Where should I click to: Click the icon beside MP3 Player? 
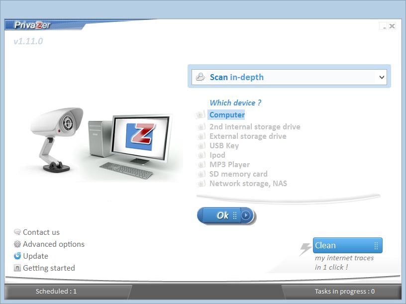pos(201,165)
